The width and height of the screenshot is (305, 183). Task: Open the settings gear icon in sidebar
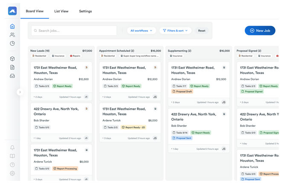point(12,173)
